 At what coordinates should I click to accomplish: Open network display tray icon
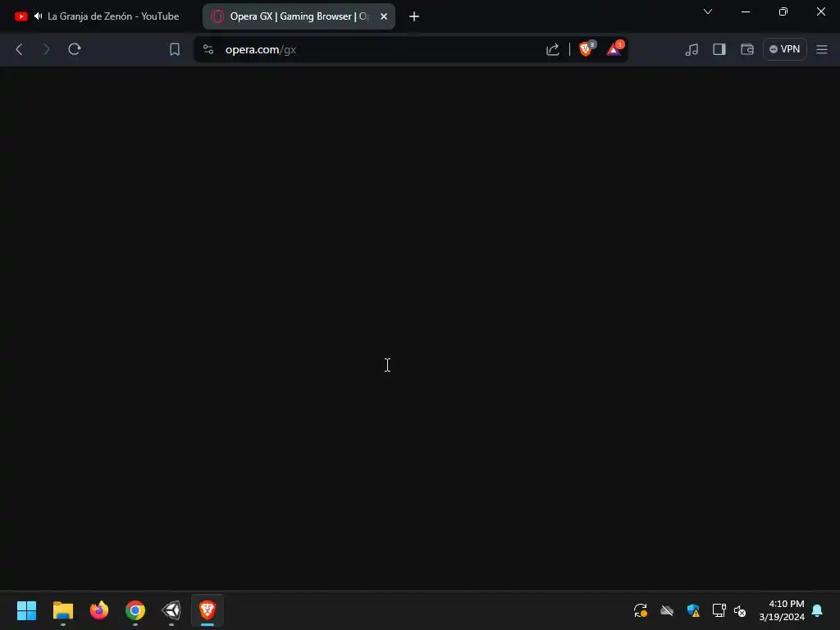coord(719,610)
